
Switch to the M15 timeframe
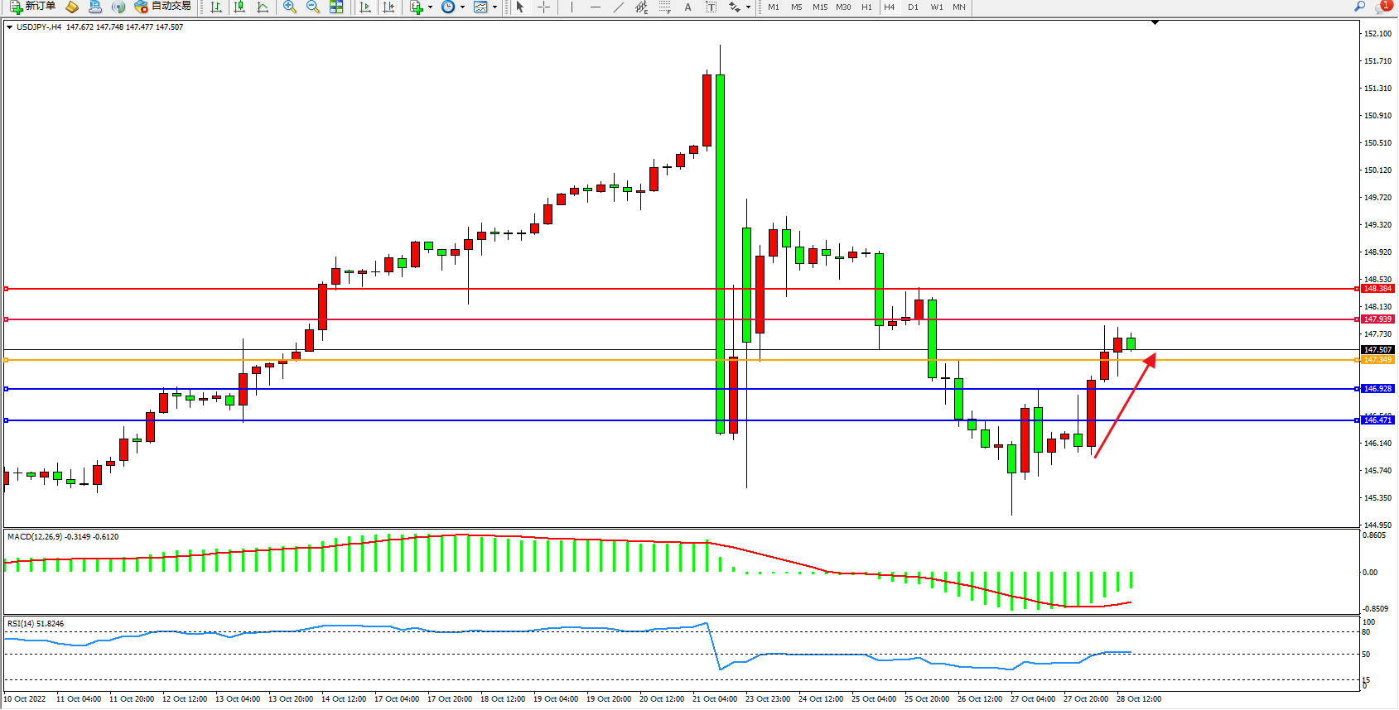[x=820, y=7]
